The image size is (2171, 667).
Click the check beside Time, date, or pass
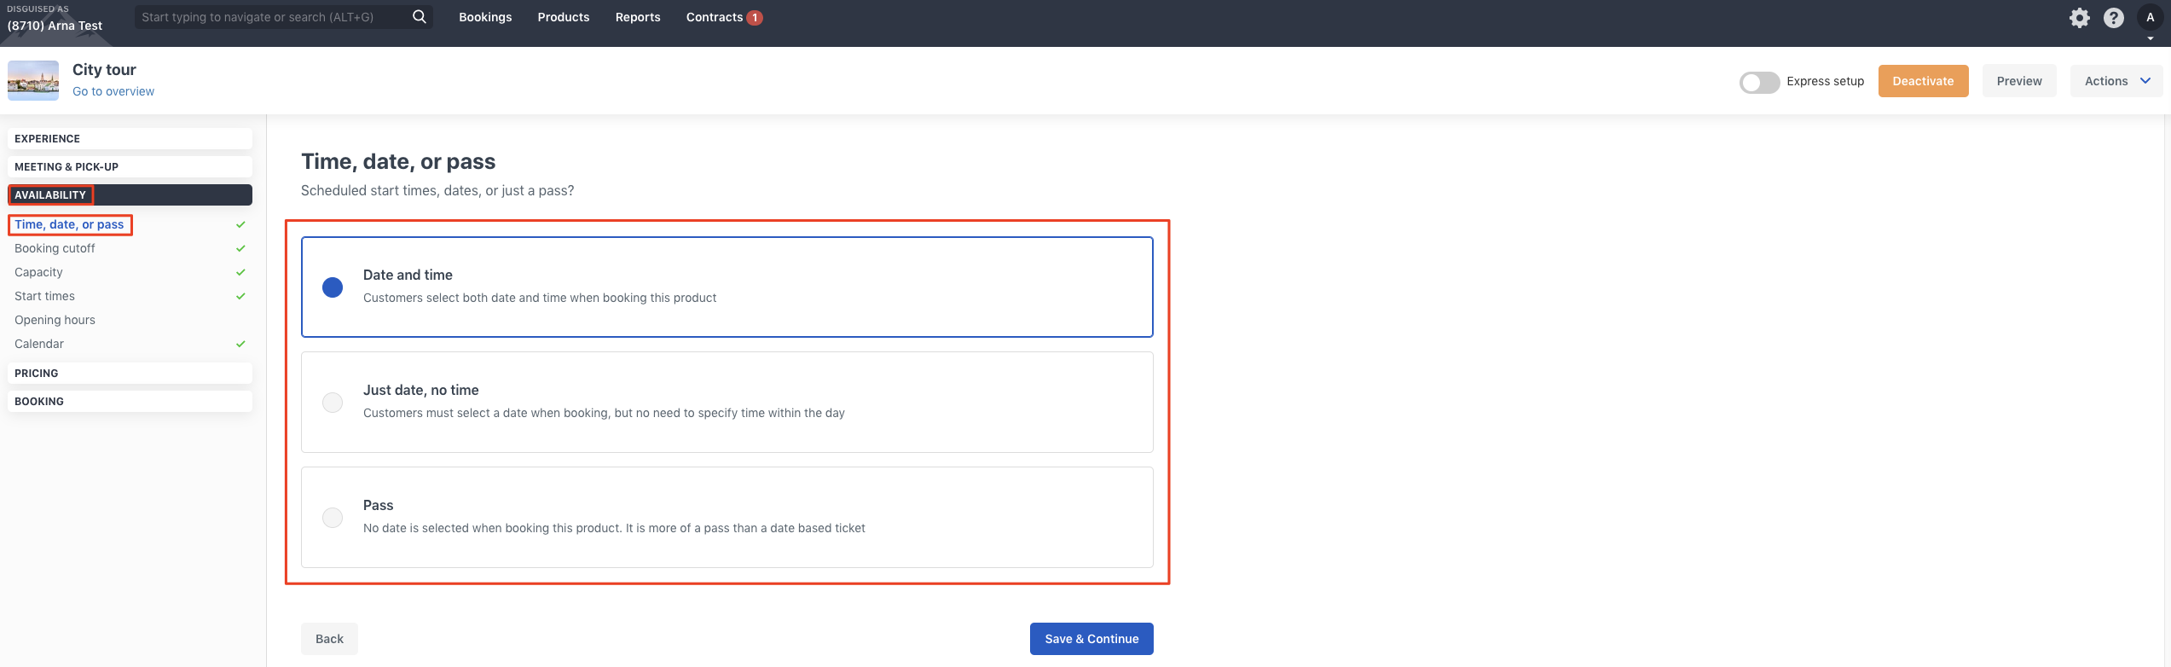pyautogui.click(x=240, y=224)
